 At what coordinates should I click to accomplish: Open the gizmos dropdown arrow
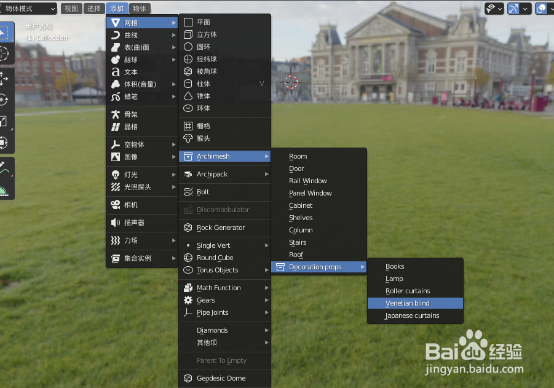point(525,9)
